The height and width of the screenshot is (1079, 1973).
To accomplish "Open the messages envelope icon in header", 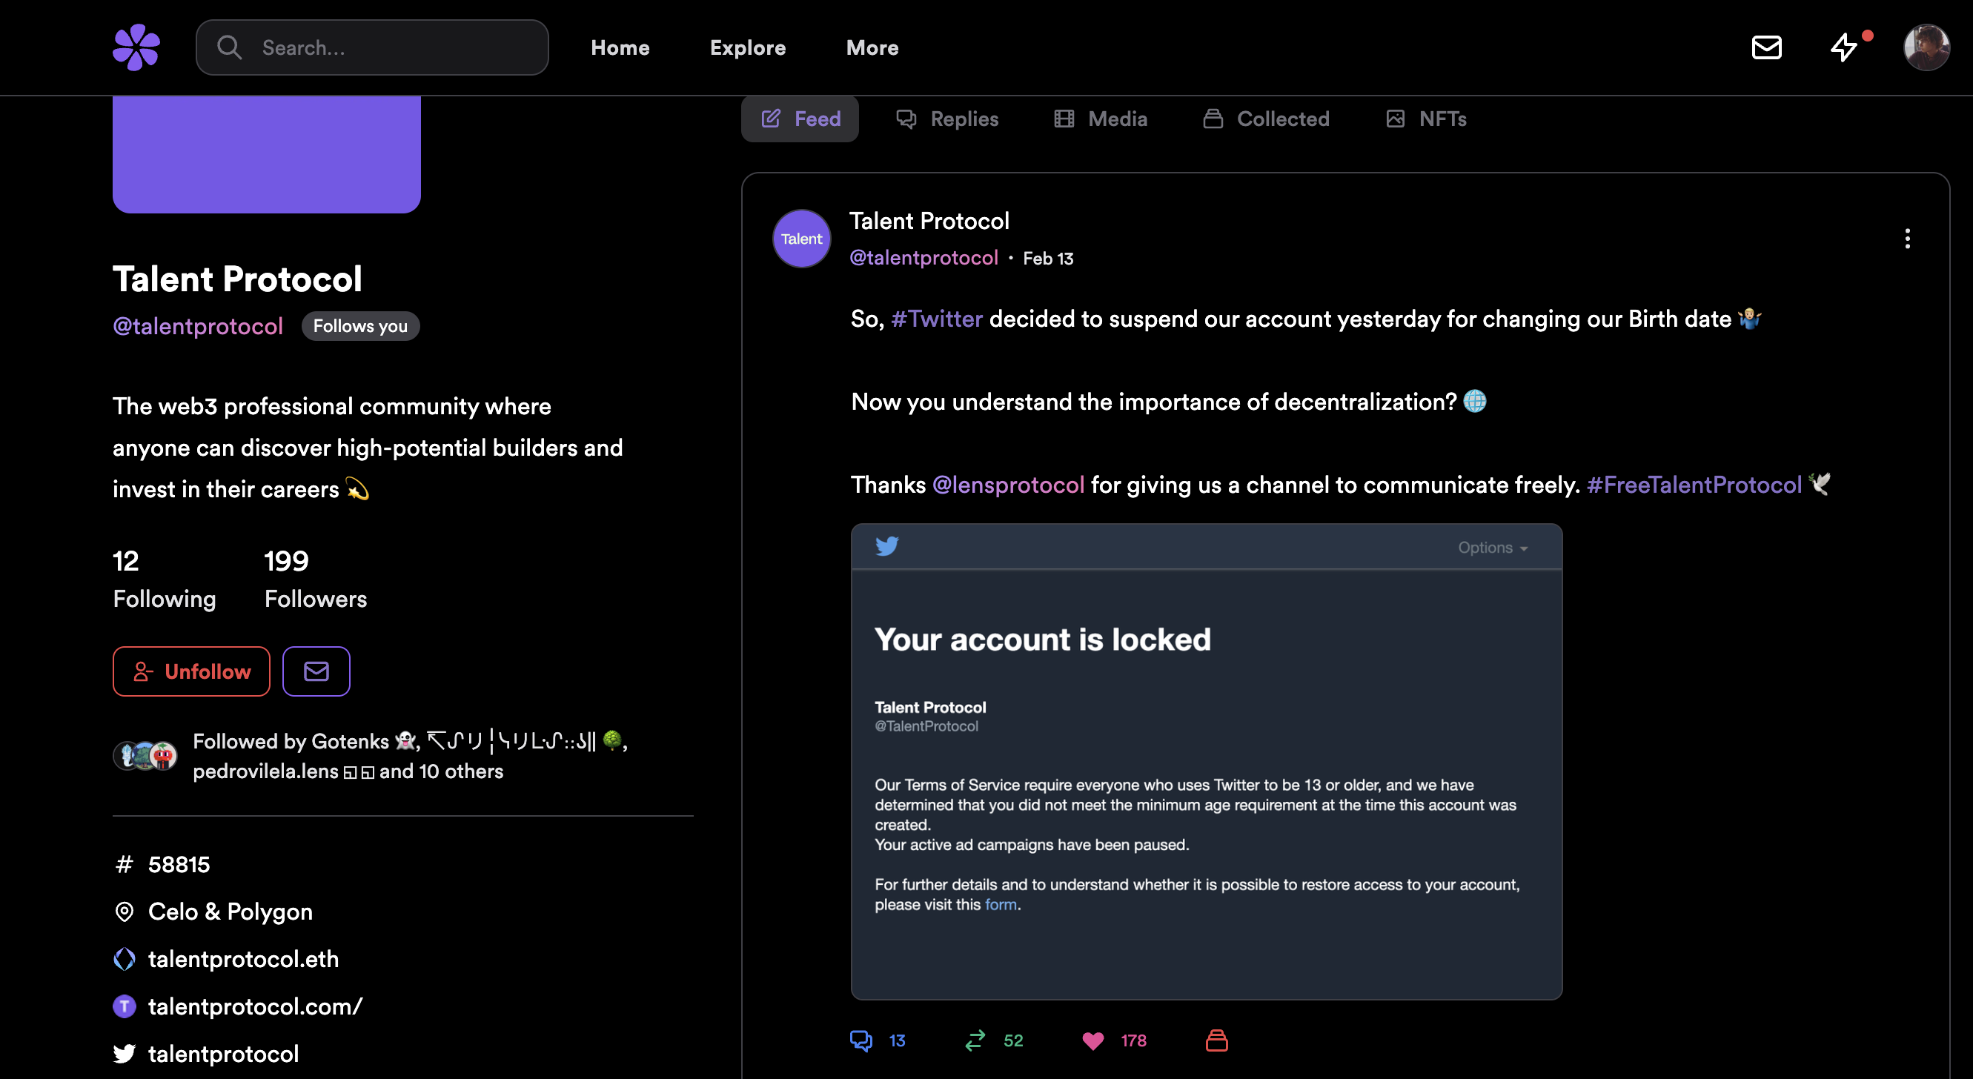I will pos(1766,47).
